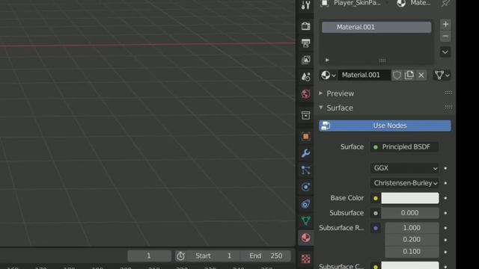Toggle pin icon at properties header

(x=445, y=4)
